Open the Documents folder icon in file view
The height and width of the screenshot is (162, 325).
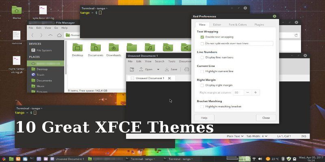click(x=95, y=47)
